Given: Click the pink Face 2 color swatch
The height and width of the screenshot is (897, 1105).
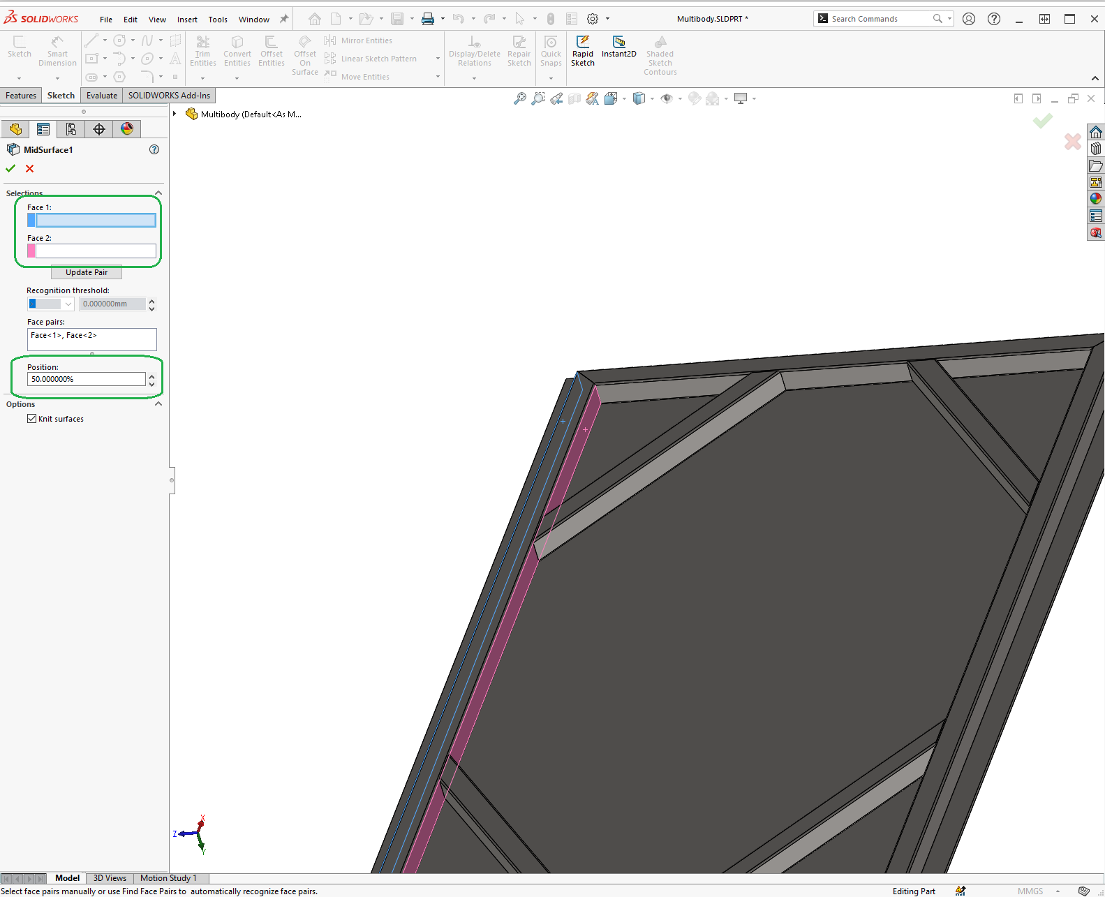Looking at the screenshot, I should click(31, 251).
